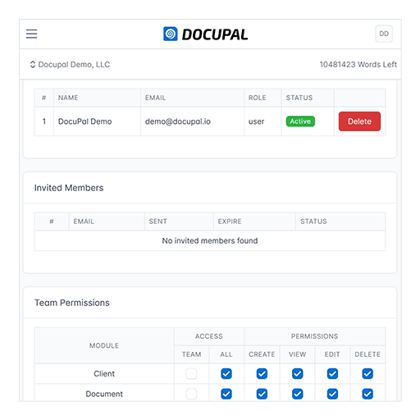Click the Docupal spiral logo icon

coord(171,34)
